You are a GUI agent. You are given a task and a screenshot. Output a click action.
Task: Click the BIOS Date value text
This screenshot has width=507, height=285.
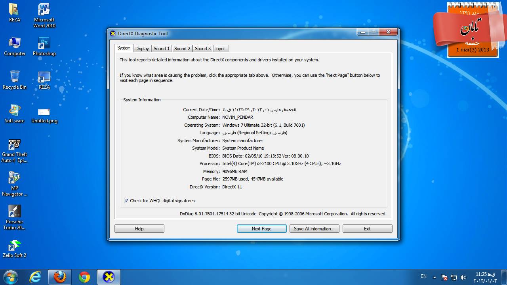coord(265,156)
